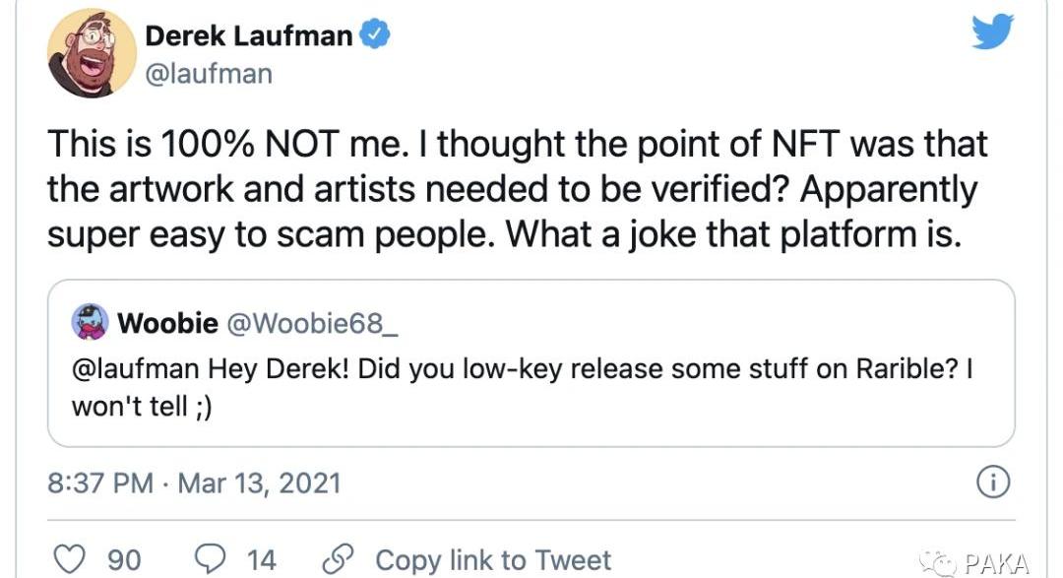Open tweet info circle icon
Screen dimensions: 1063x578
[992, 482]
